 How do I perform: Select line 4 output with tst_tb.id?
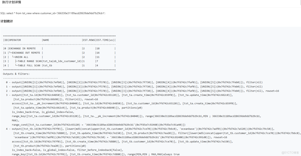click(140, 129)
